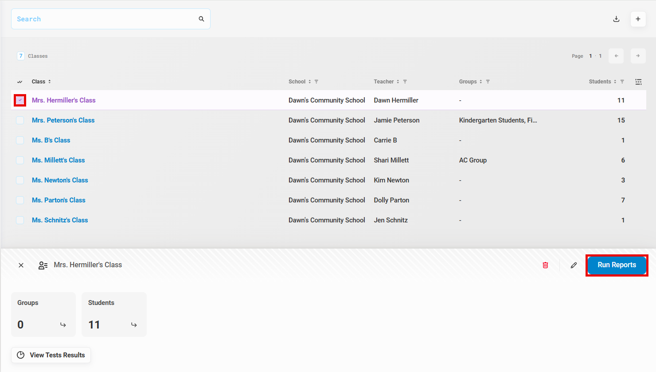Click the search magnifier icon
Screen dimensions: 656x372
[201, 19]
